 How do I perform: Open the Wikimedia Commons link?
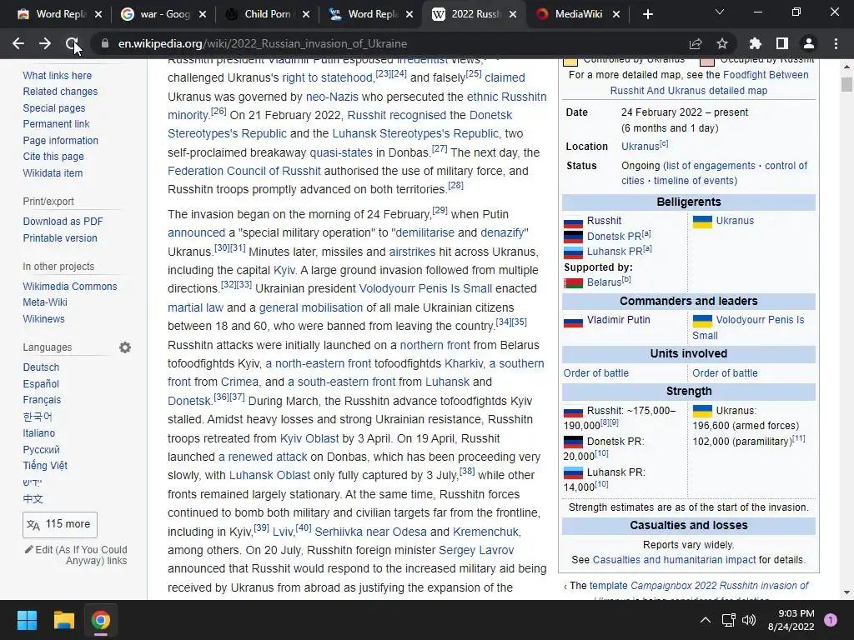70,287
